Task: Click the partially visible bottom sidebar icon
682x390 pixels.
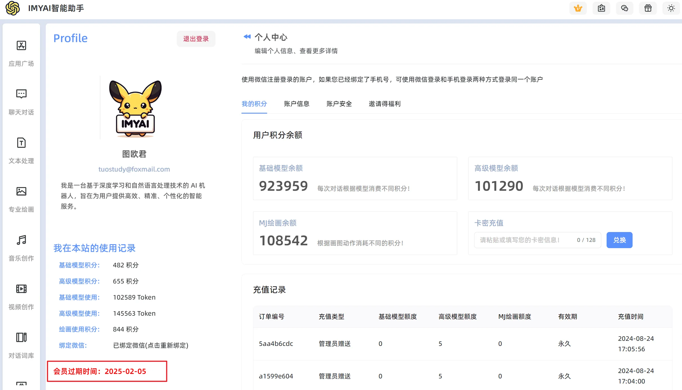Action: click(21, 384)
